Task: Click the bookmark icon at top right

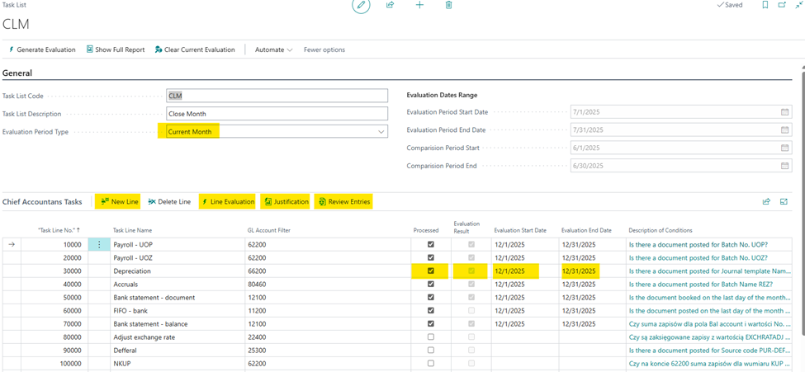Action: [x=765, y=6]
